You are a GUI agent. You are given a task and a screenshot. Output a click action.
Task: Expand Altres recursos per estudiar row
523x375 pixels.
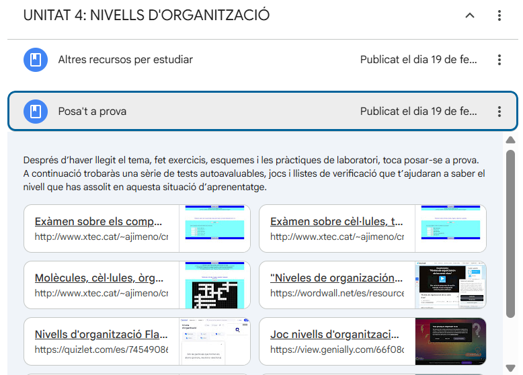pyautogui.click(x=202, y=60)
